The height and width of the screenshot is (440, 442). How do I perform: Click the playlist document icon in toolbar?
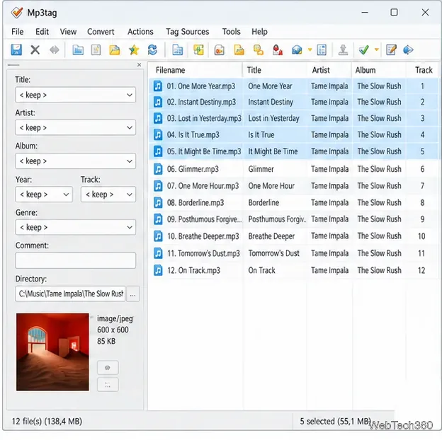pos(96,50)
